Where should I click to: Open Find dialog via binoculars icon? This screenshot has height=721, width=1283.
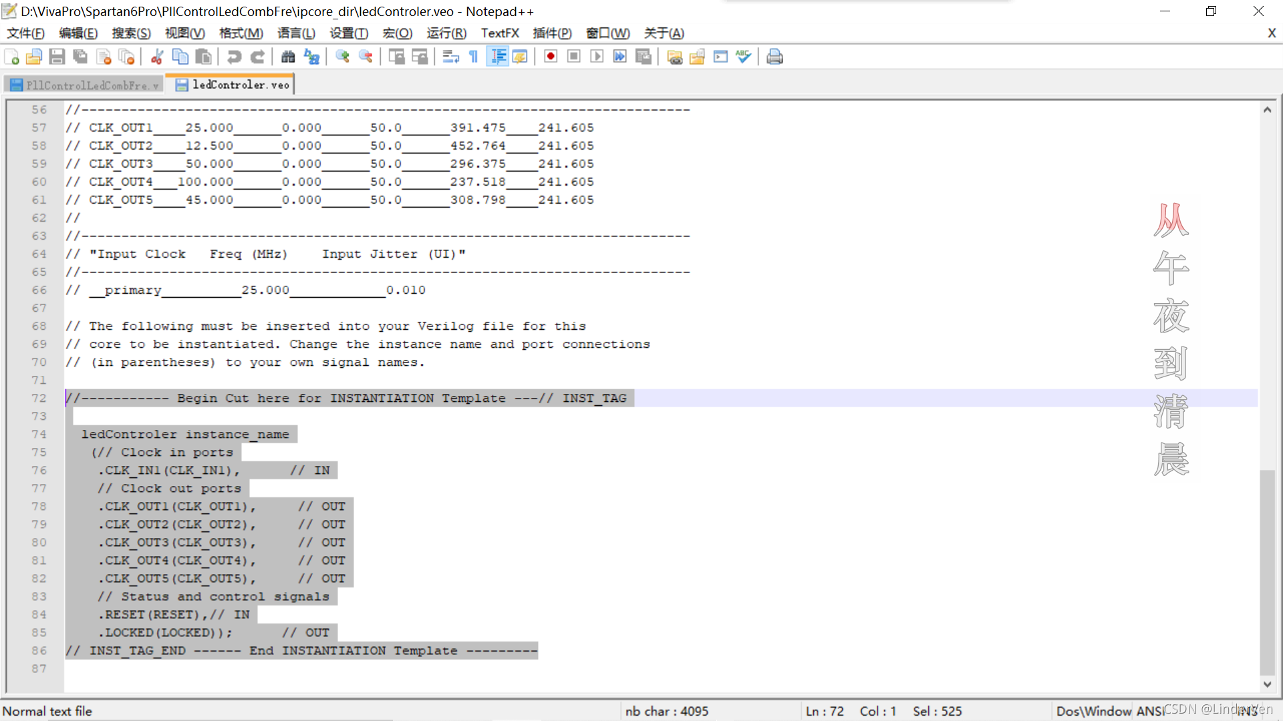(x=288, y=57)
